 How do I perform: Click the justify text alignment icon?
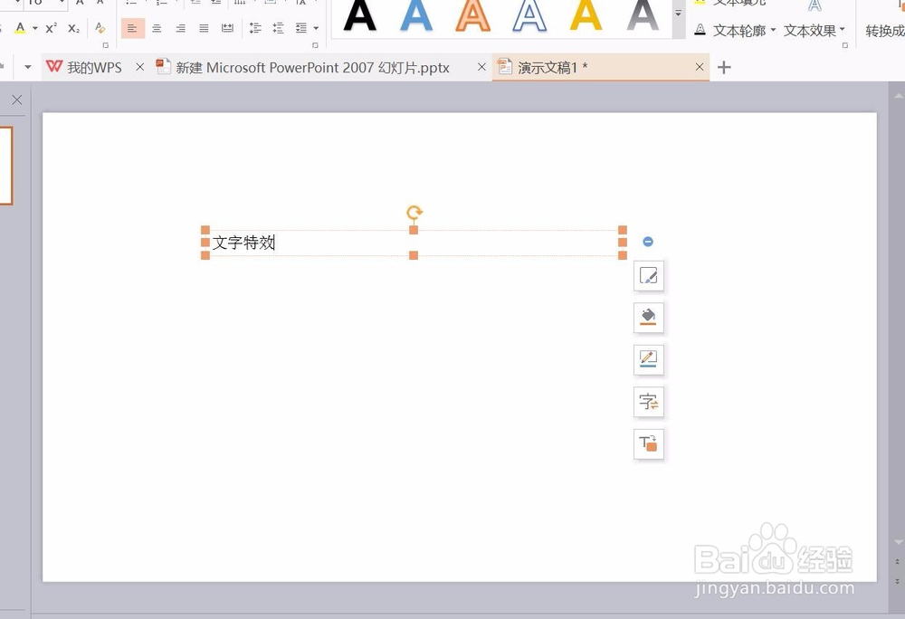click(x=204, y=28)
